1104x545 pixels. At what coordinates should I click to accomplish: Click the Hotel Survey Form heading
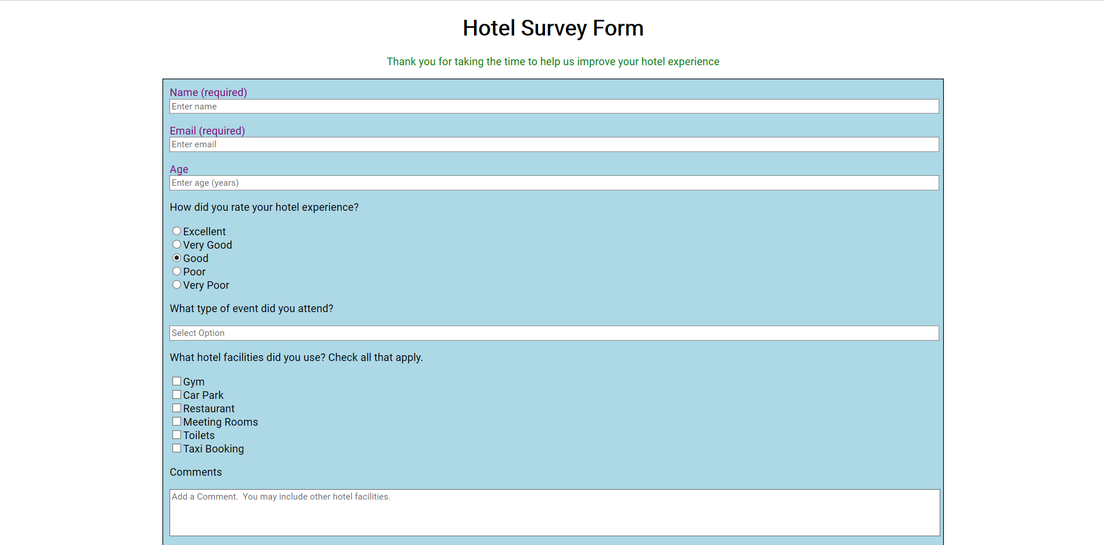tap(553, 28)
